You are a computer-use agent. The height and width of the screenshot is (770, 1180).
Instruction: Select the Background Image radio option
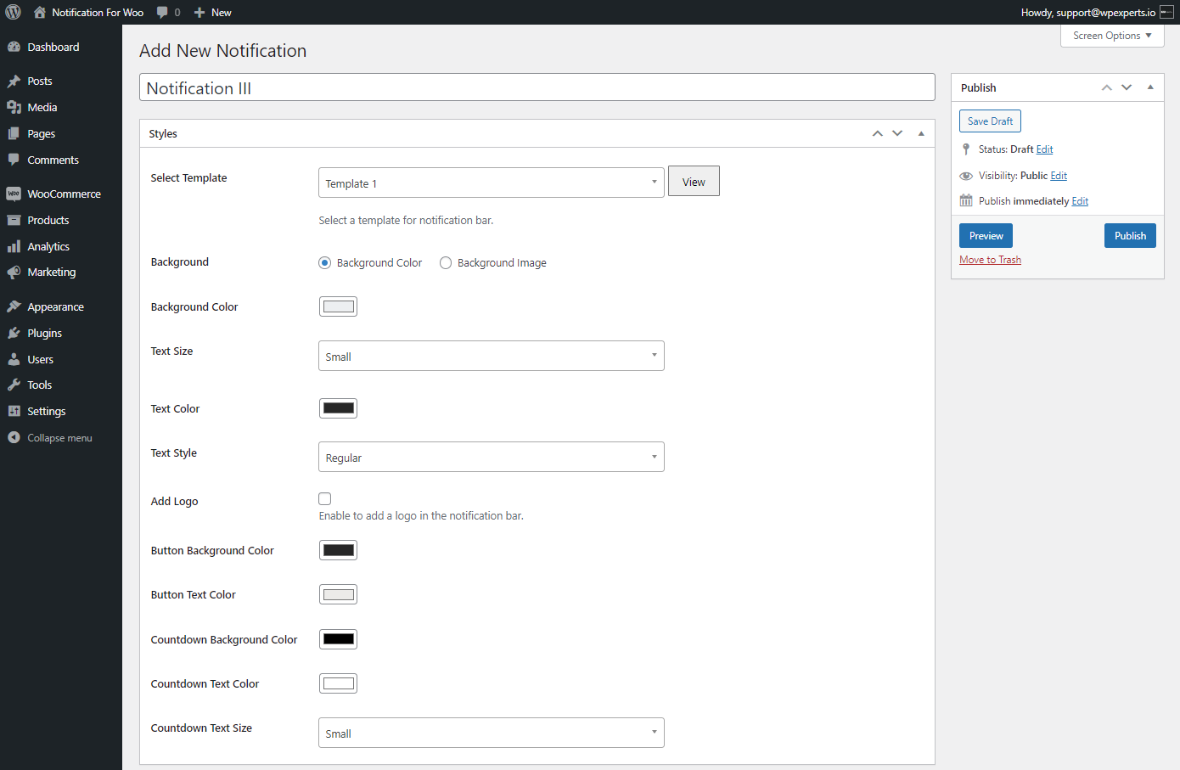pyautogui.click(x=446, y=263)
